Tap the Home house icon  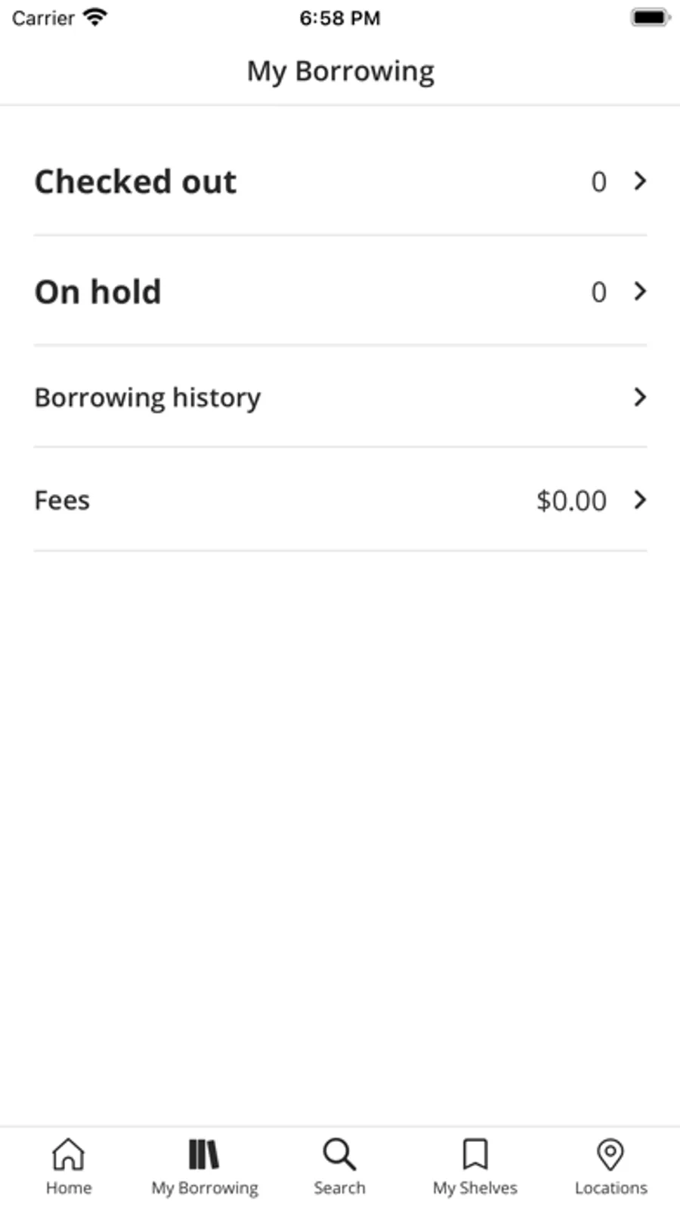(68, 1153)
